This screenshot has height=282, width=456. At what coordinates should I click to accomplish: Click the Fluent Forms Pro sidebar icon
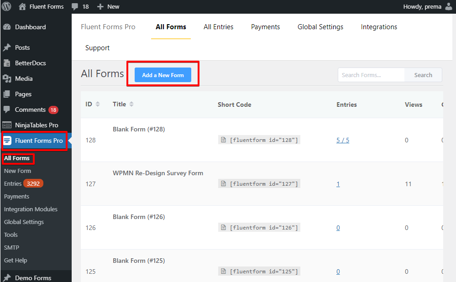(8, 141)
